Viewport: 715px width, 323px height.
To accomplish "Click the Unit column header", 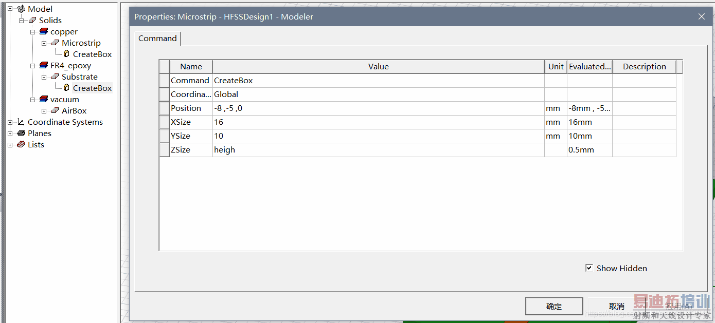I will pyautogui.click(x=556, y=67).
